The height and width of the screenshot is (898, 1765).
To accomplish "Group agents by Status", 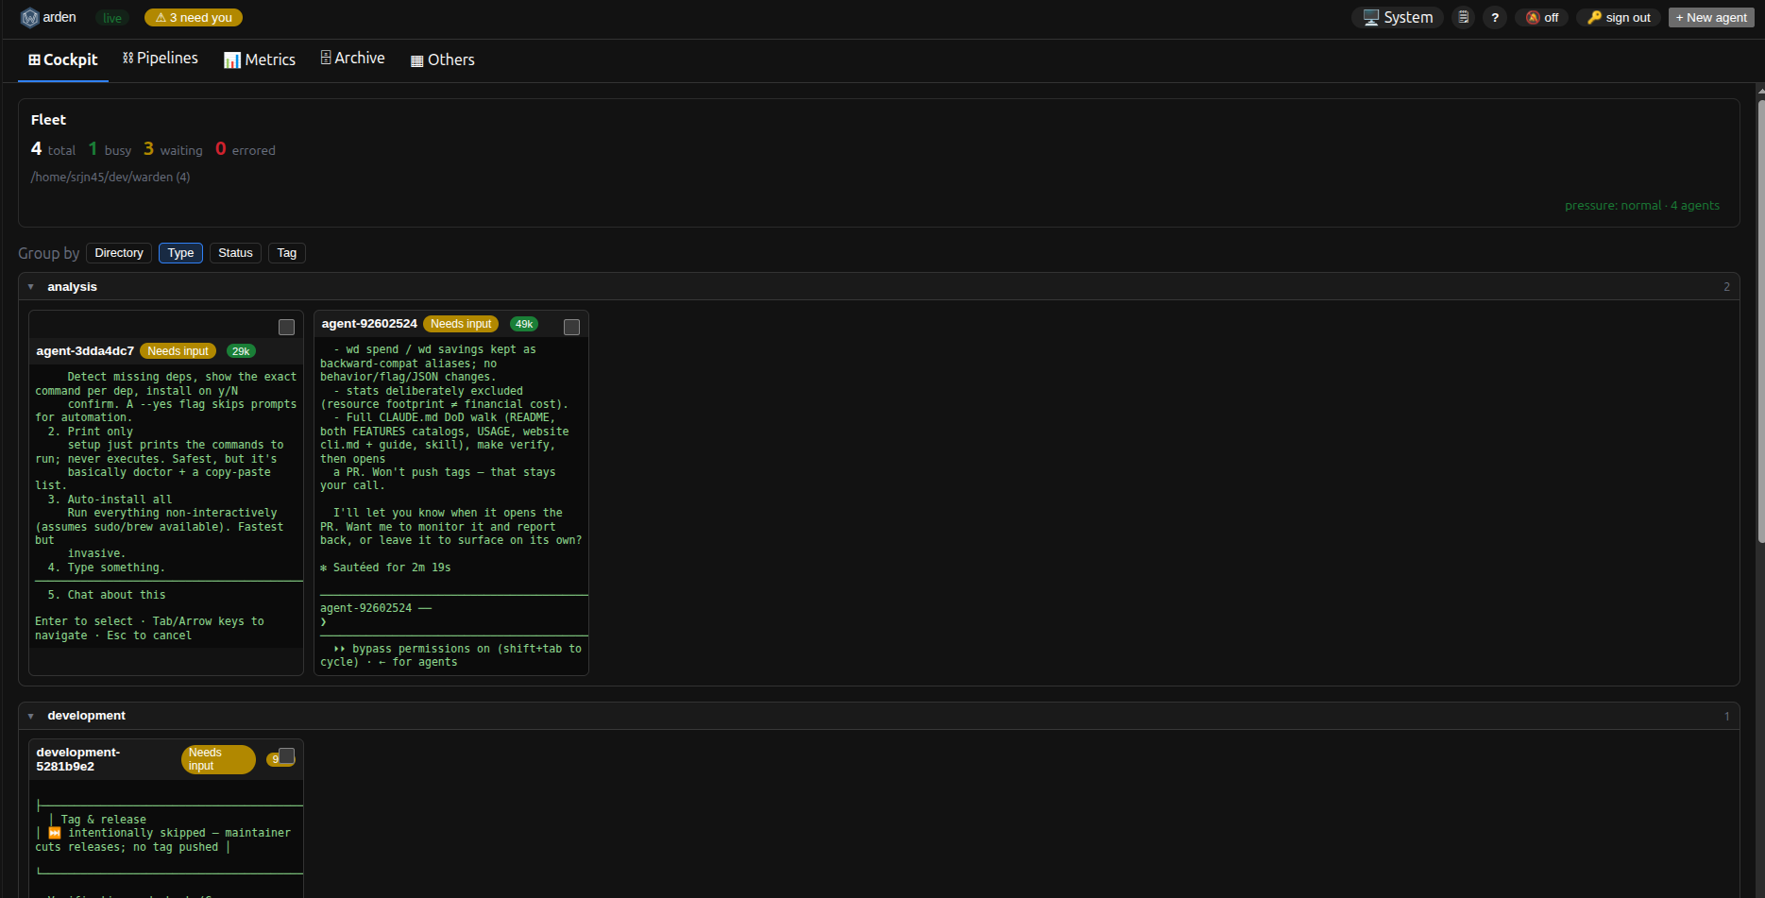I will (x=235, y=253).
